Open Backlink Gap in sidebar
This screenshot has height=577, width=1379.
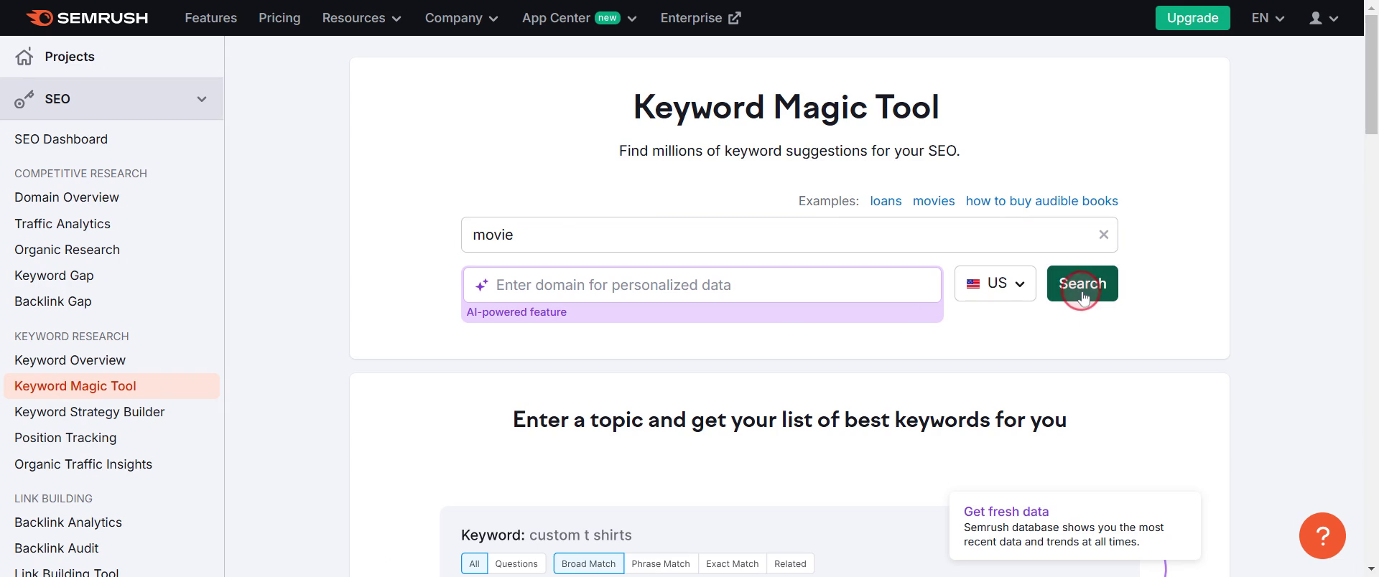pos(53,301)
